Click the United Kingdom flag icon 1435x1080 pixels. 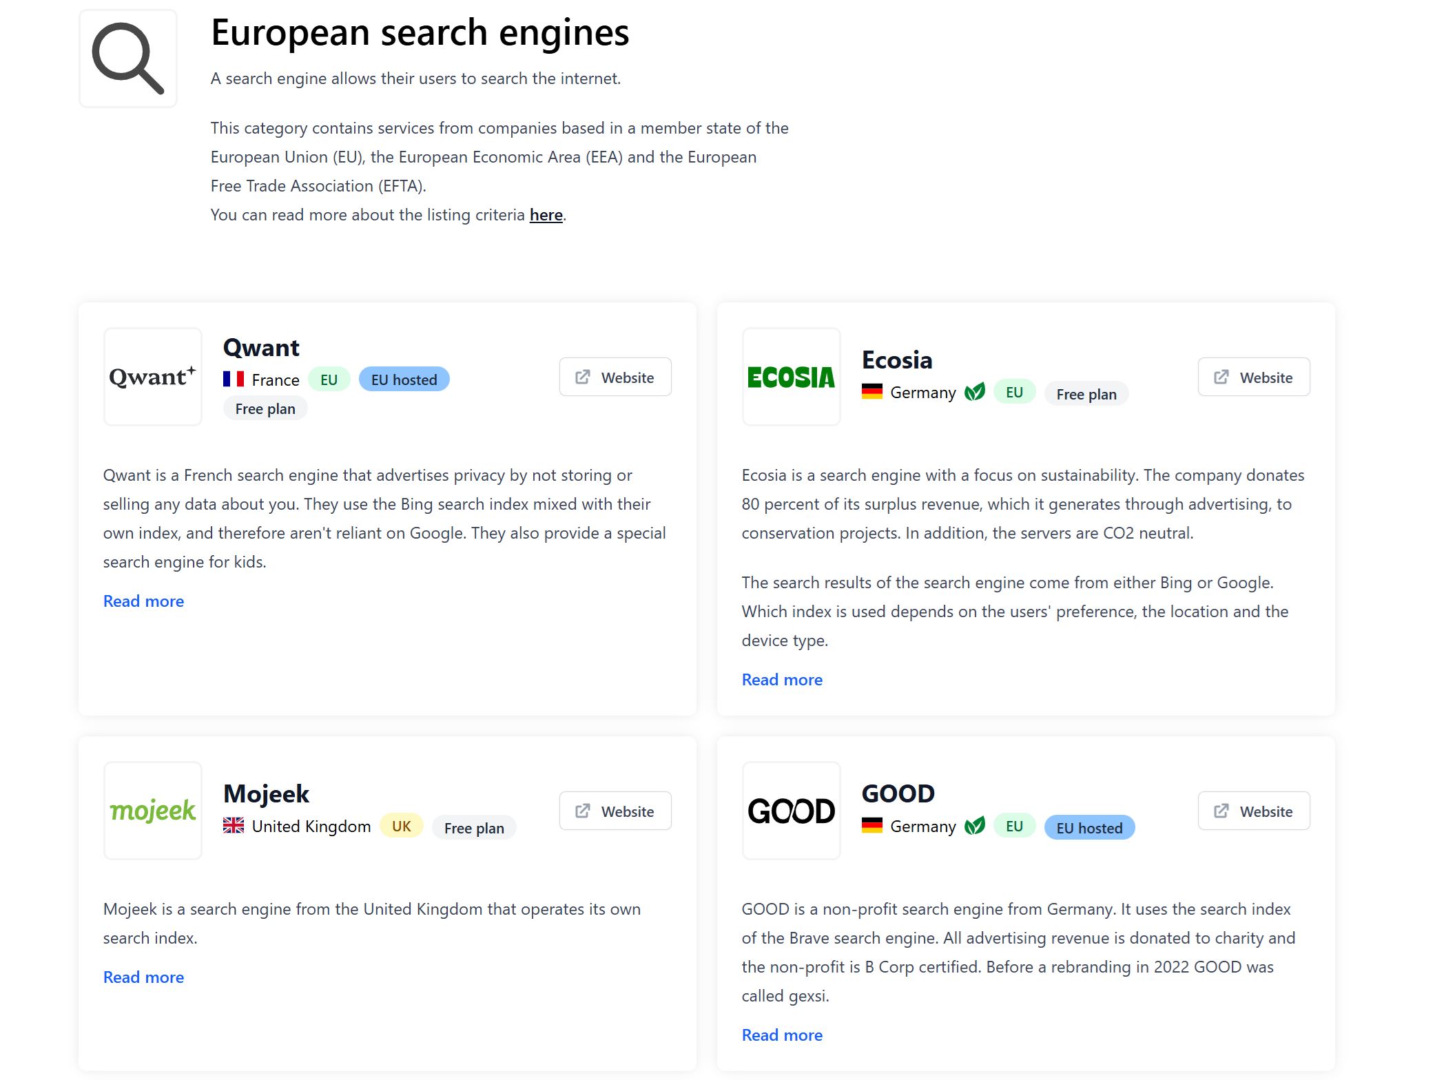pyautogui.click(x=234, y=825)
